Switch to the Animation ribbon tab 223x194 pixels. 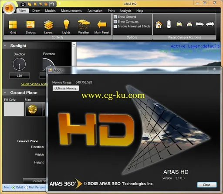click(95, 11)
